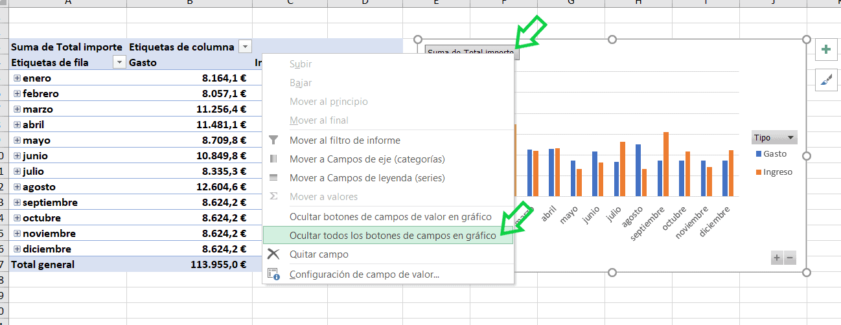Viewport: 841px width, 325px height.
Task: Expand the agosto row
Action: [17, 186]
